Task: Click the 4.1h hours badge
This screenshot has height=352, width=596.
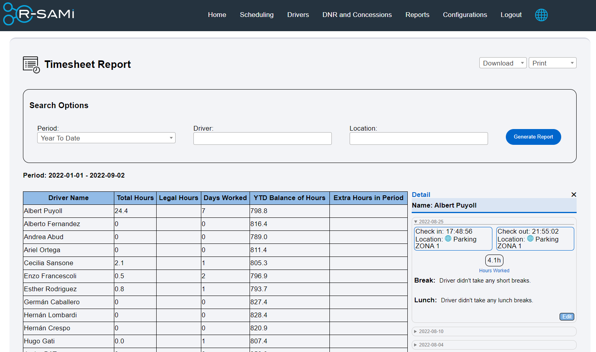Action: [494, 260]
